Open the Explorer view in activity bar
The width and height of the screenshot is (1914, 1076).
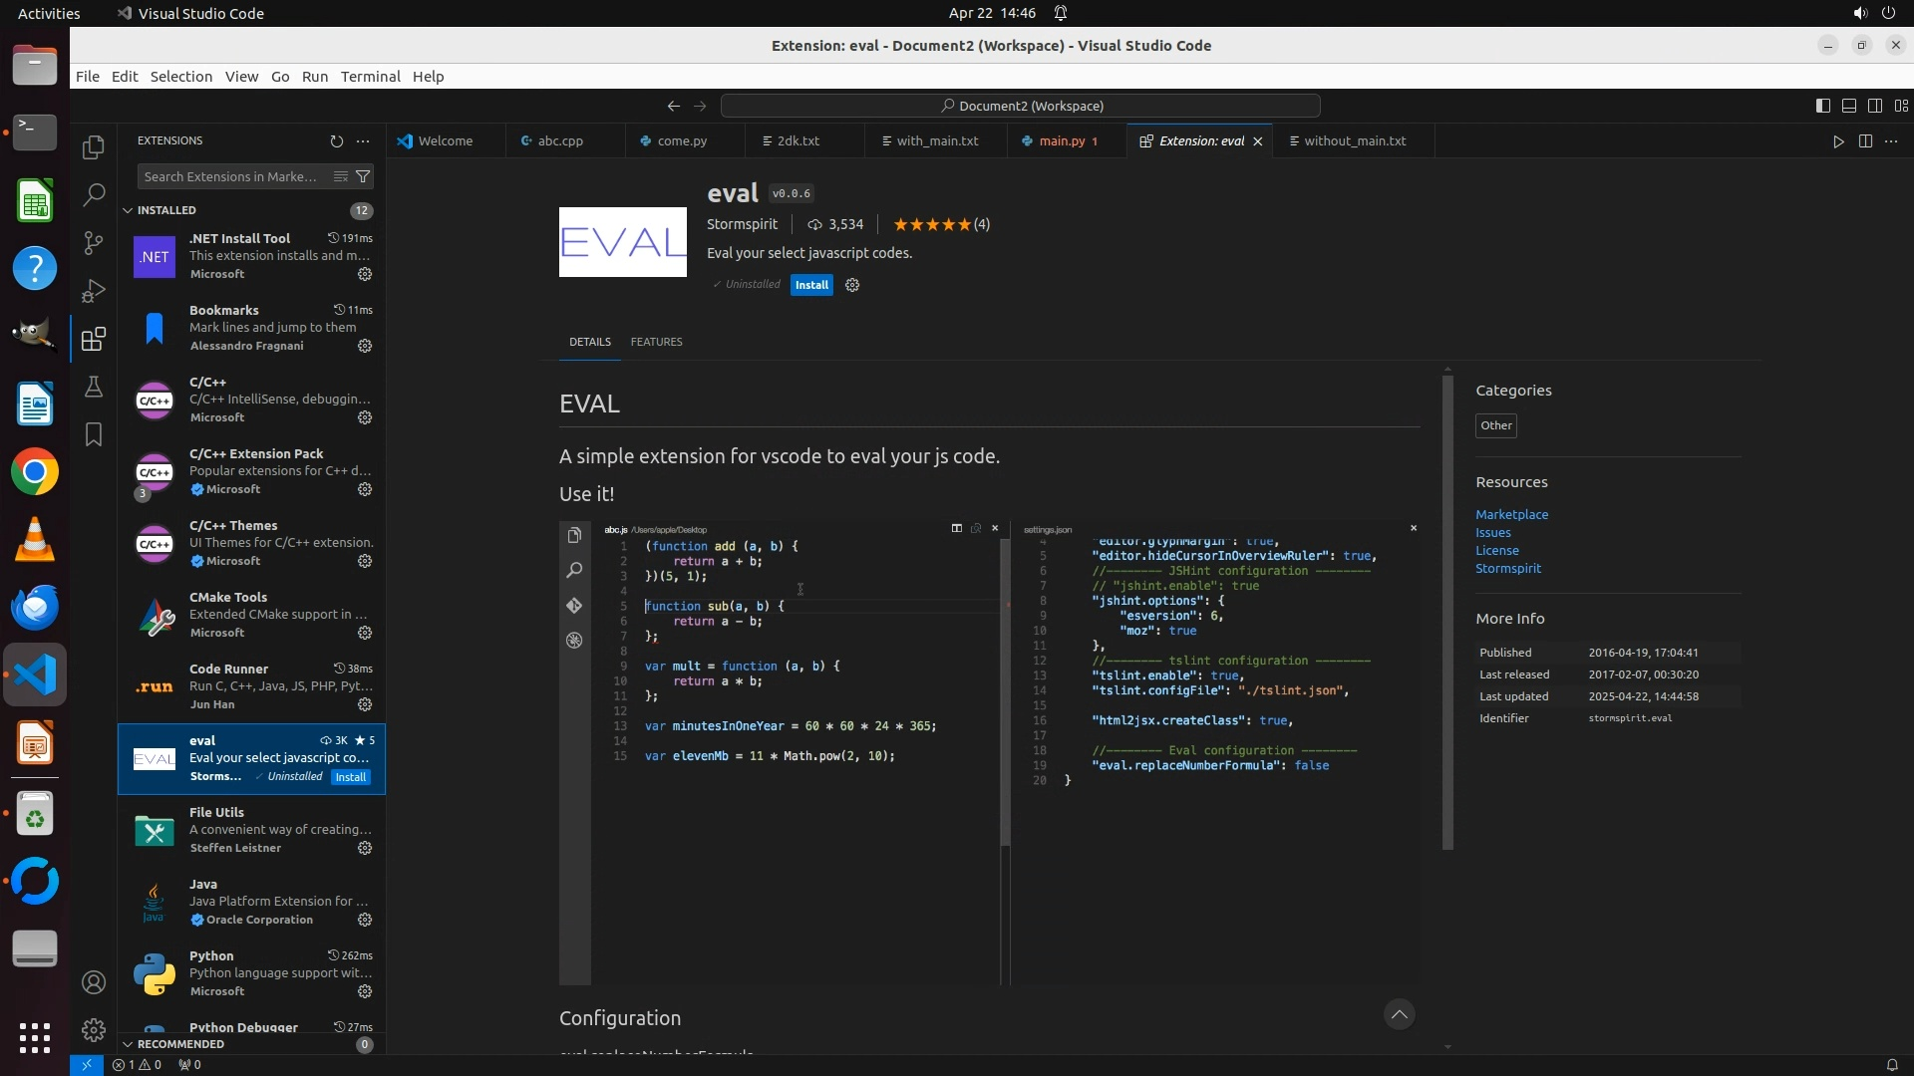pyautogui.click(x=94, y=147)
